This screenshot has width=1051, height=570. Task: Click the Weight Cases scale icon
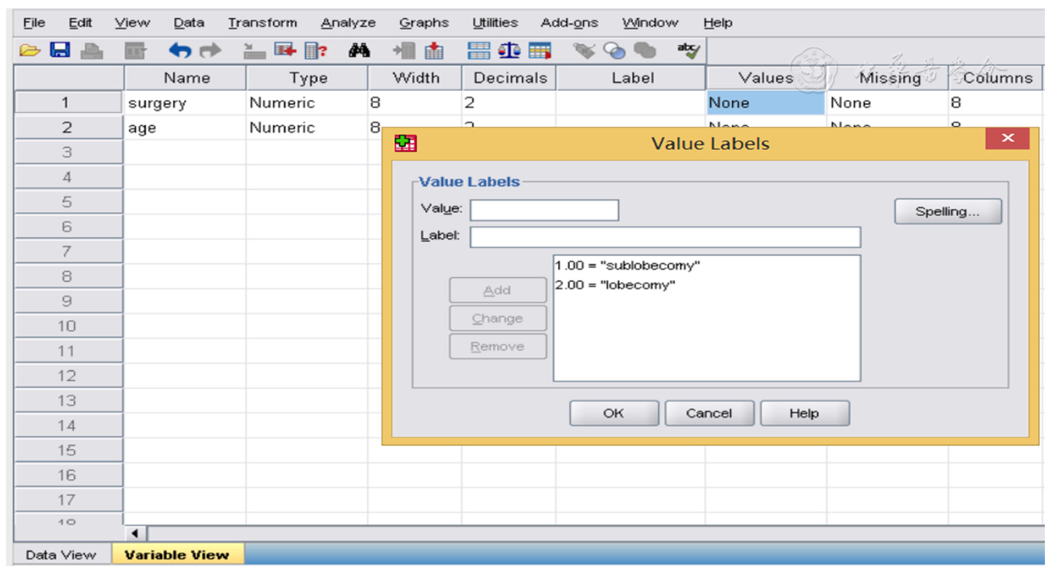509,51
